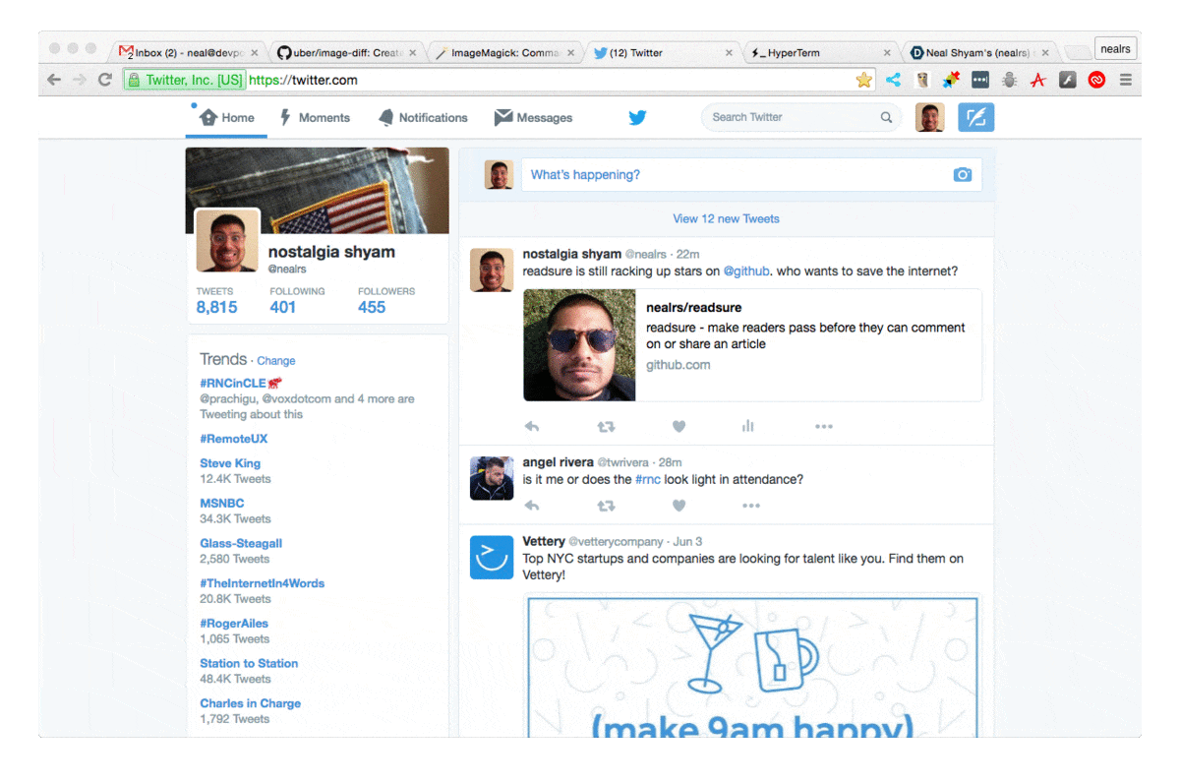Open more options on the readsure tweet
The height and width of the screenshot is (783, 1180).
[x=824, y=426]
